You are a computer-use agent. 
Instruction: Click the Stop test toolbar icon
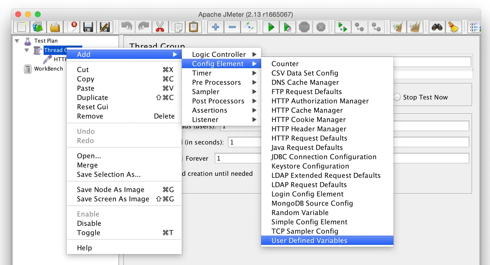pos(304,27)
